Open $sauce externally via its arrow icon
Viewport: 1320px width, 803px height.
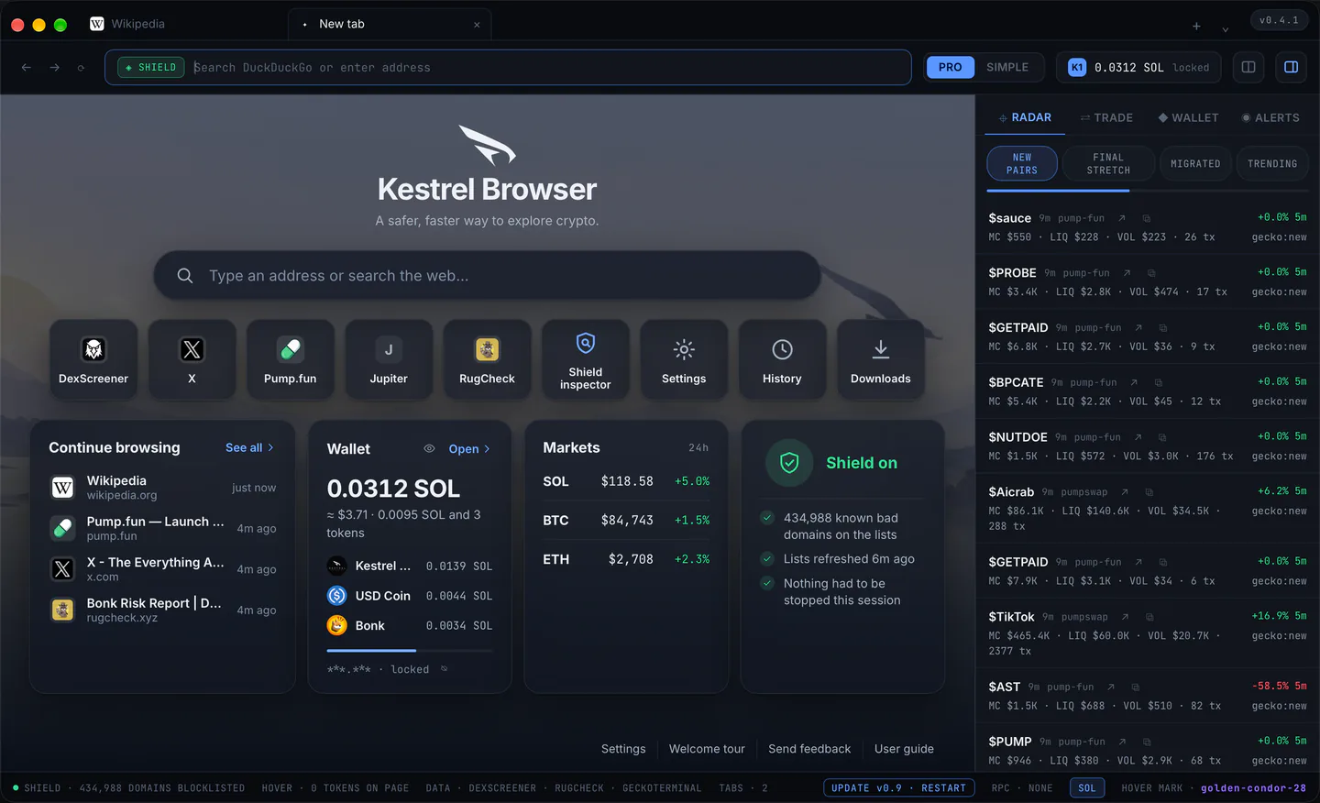point(1122,218)
